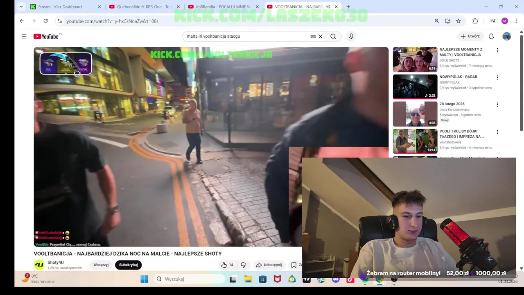Click the Utwórz create button
This screenshot has height=295, width=524.
470,36
